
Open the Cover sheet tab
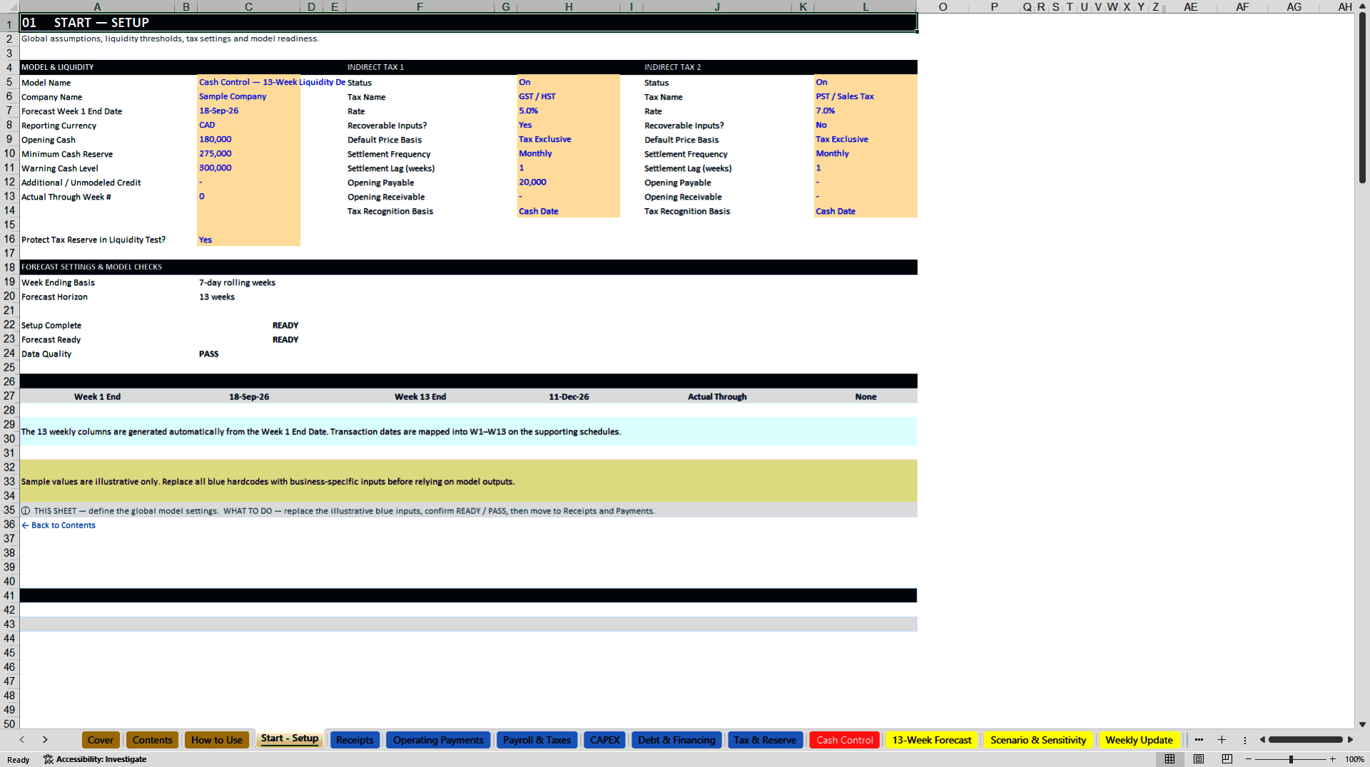pyautogui.click(x=101, y=740)
